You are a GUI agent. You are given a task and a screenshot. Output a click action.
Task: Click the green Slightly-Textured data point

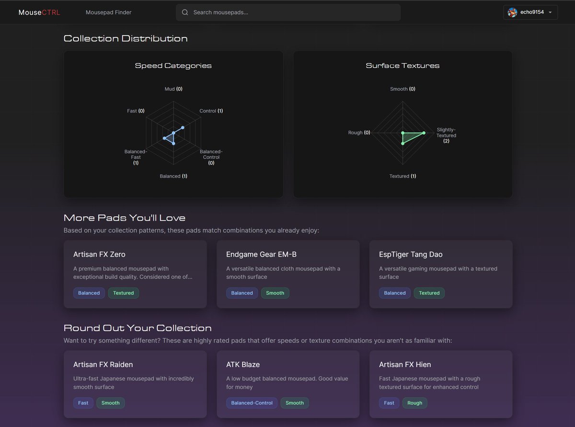click(x=424, y=133)
